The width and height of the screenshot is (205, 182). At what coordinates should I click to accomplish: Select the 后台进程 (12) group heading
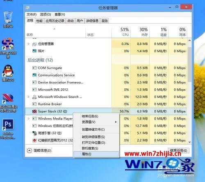click(x=40, y=60)
